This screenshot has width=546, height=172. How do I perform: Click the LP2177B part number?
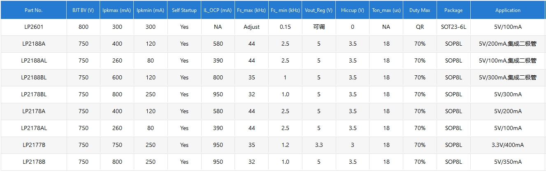coord(34,145)
